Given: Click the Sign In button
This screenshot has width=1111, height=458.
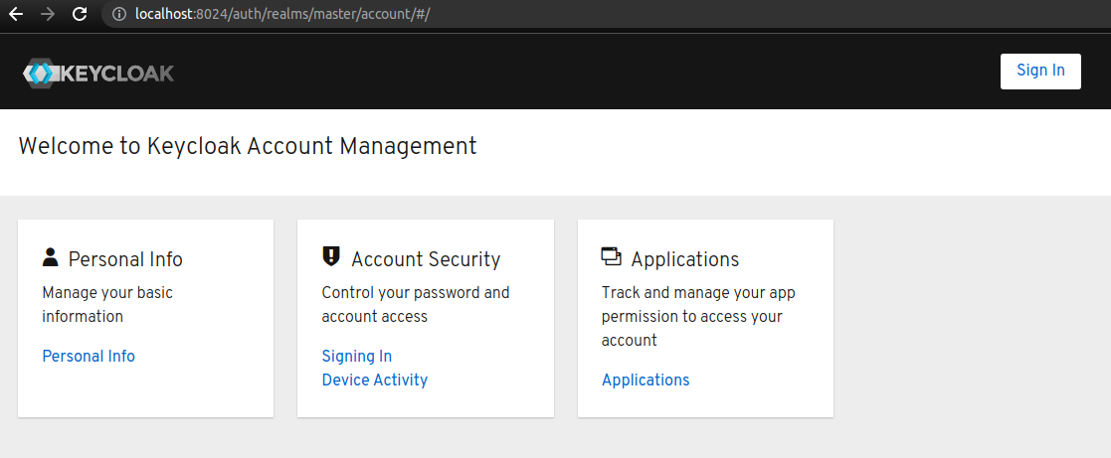Looking at the screenshot, I should click(x=1040, y=71).
